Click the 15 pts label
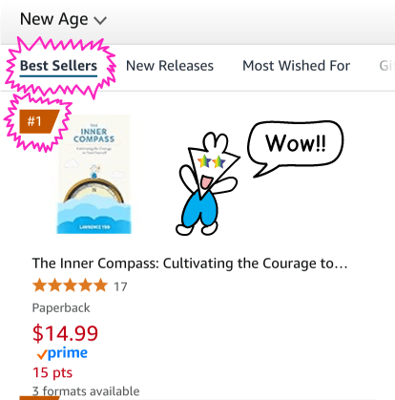Screen dimensions: 395x400 click(x=52, y=372)
